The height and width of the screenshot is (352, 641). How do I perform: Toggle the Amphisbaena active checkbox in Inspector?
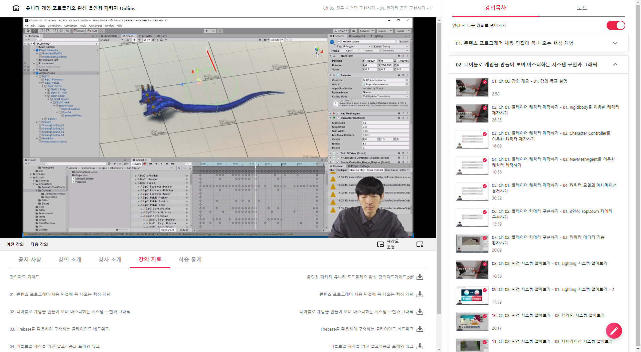click(339, 42)
